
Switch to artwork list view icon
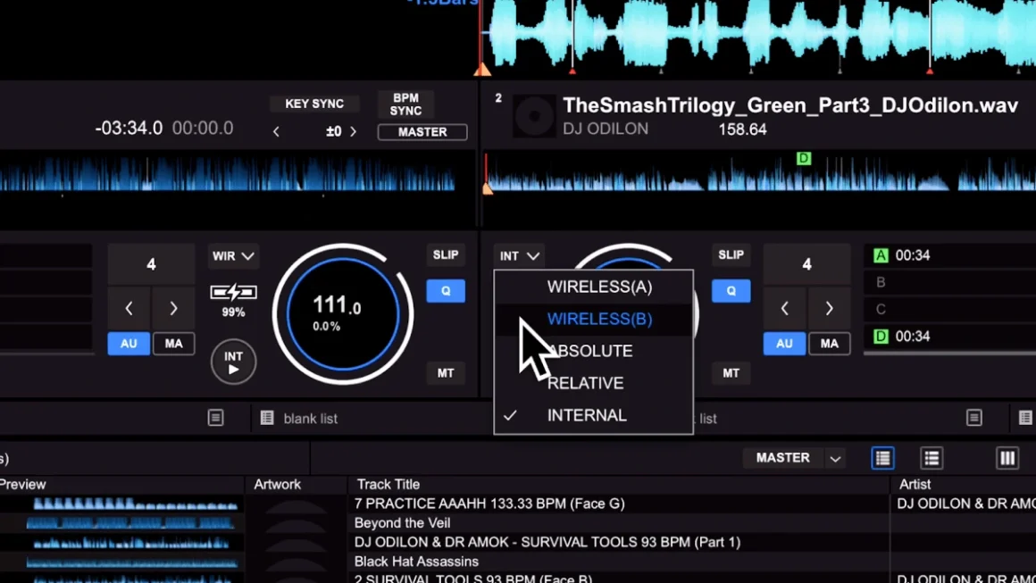882,457
